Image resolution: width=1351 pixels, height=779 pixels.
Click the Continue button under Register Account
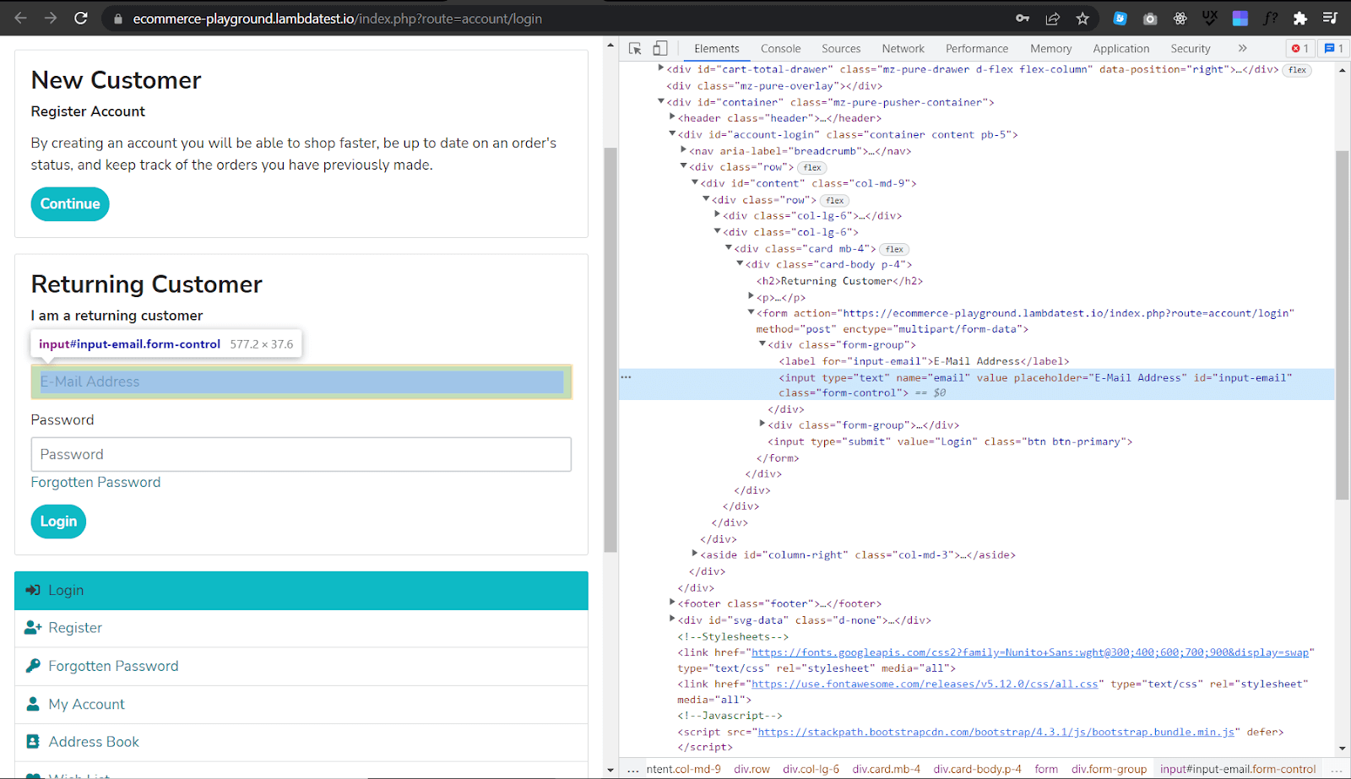click(x=69, y=203)
